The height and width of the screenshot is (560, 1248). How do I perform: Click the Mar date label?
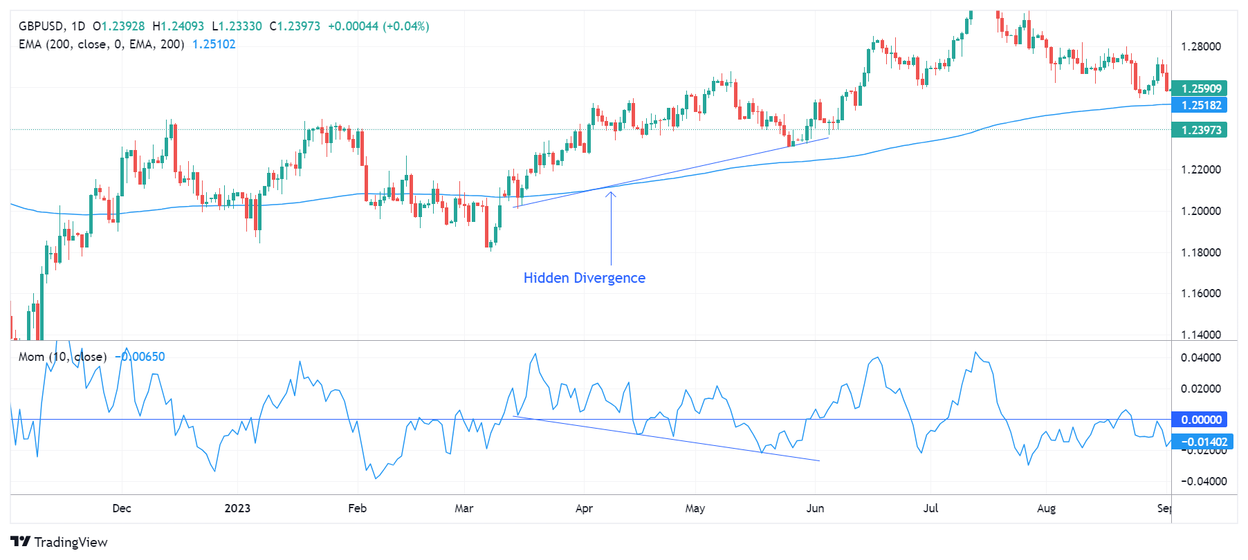[464, 508]
